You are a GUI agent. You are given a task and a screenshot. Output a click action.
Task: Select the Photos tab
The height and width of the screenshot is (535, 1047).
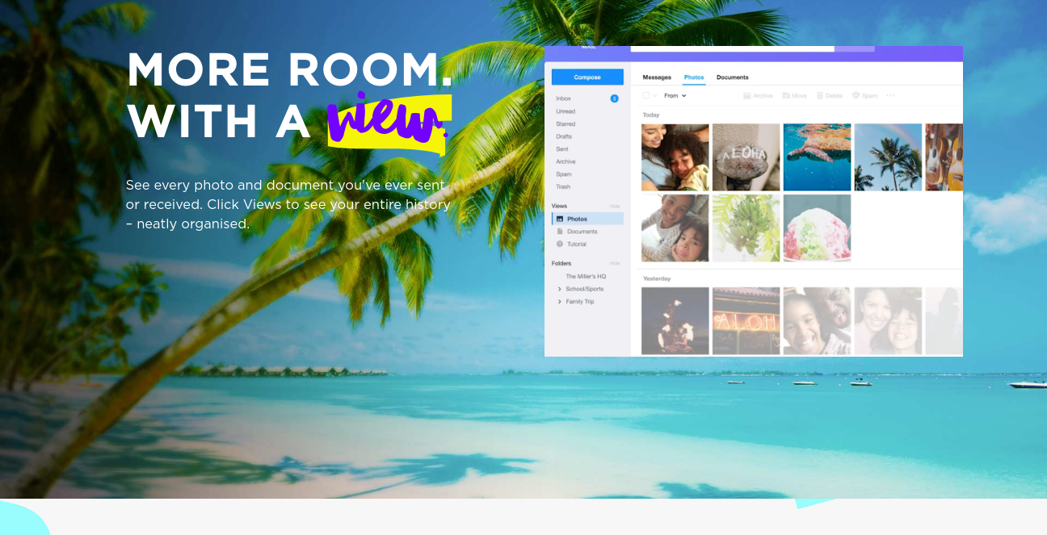coord(694,77)
